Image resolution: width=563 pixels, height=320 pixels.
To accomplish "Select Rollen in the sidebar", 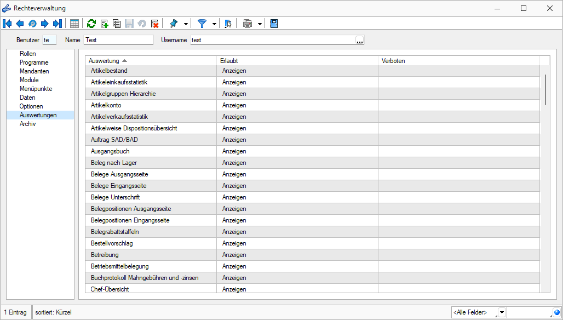I will [x=27, y=54].
